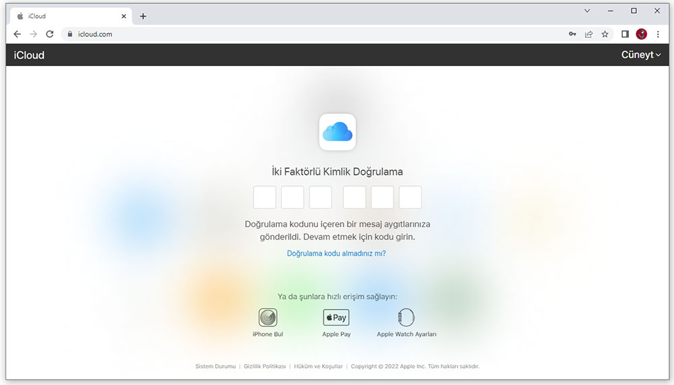Click the Chrome reload page icon
The width and height of the screenshot is (674, 385).
[50, 34]
